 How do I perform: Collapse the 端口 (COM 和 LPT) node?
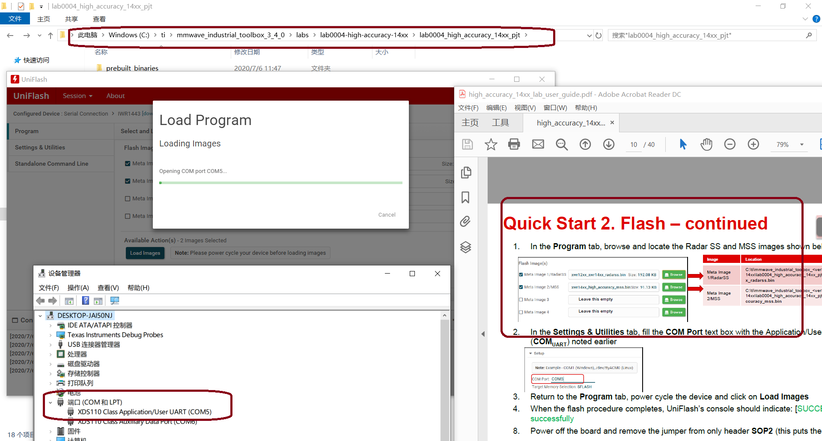51,402
